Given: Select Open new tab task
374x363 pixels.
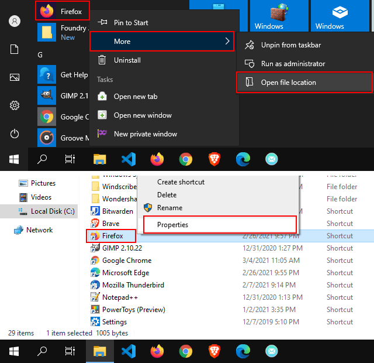Looking at the screenshot, I should pyautogui.click(x=164, y=97).
